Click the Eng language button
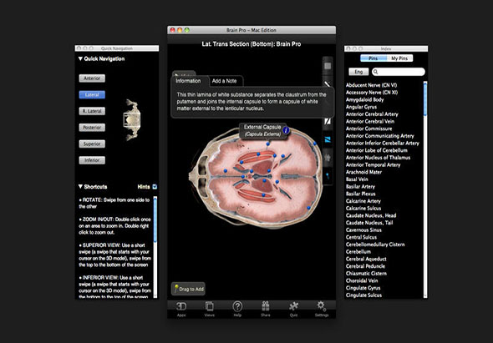Image resolution: width=493 pixels, height=343 pixels. (358, 72)
